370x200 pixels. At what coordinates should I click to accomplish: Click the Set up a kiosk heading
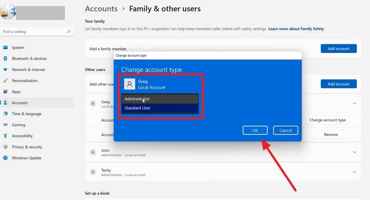click(x=97, y=193)
